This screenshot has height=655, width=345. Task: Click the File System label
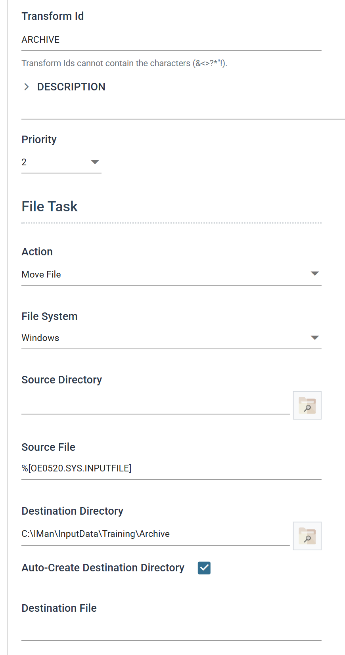(50, 316)
